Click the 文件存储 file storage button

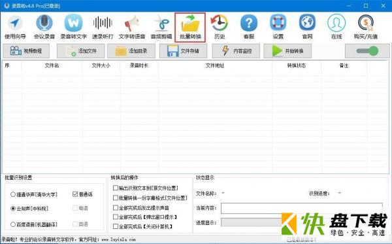click(183, 51)
